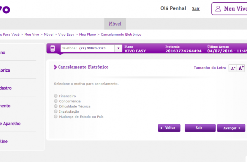This screenshot has width=247, height=162.
Task: Open the sidebar item ending in 'mento'
Action: (5, 106)
